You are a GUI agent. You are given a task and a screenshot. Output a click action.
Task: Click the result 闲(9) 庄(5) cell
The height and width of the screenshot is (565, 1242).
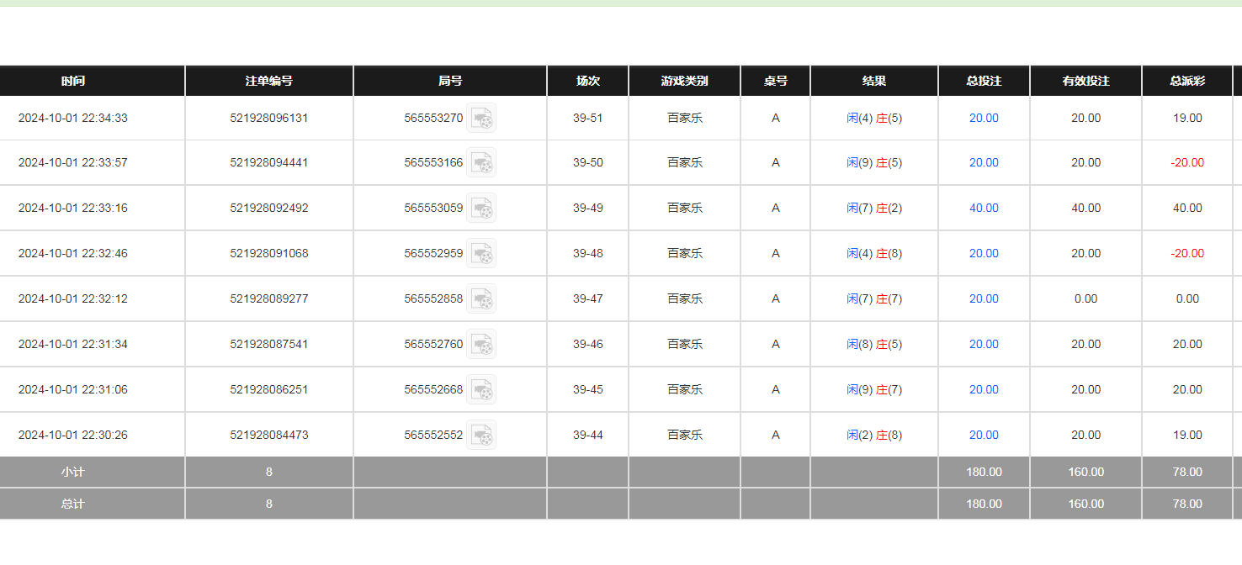pos(874,163)
